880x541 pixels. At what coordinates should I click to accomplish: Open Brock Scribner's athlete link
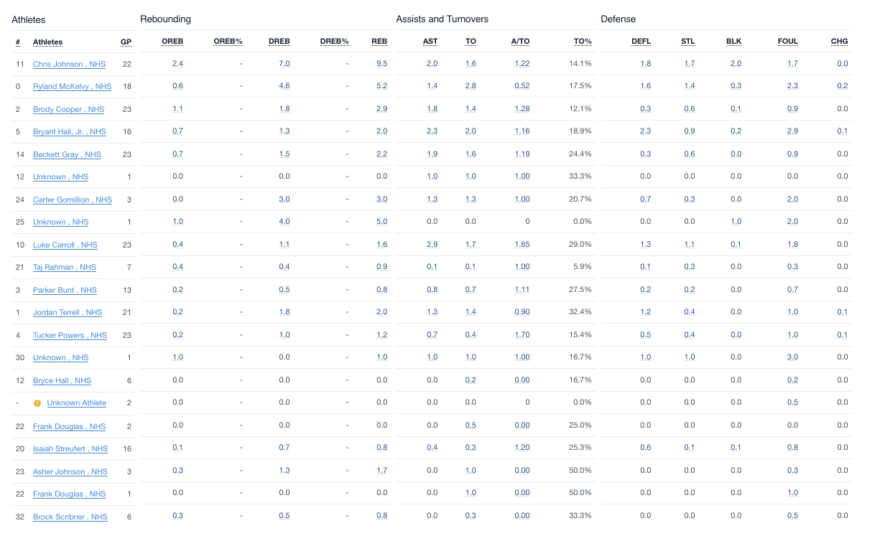pyautogui.click(x=70, y=517)
